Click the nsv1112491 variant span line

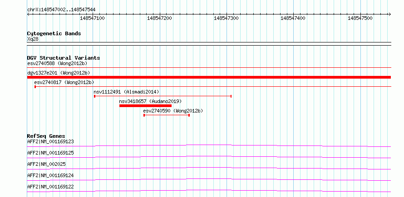163,96
